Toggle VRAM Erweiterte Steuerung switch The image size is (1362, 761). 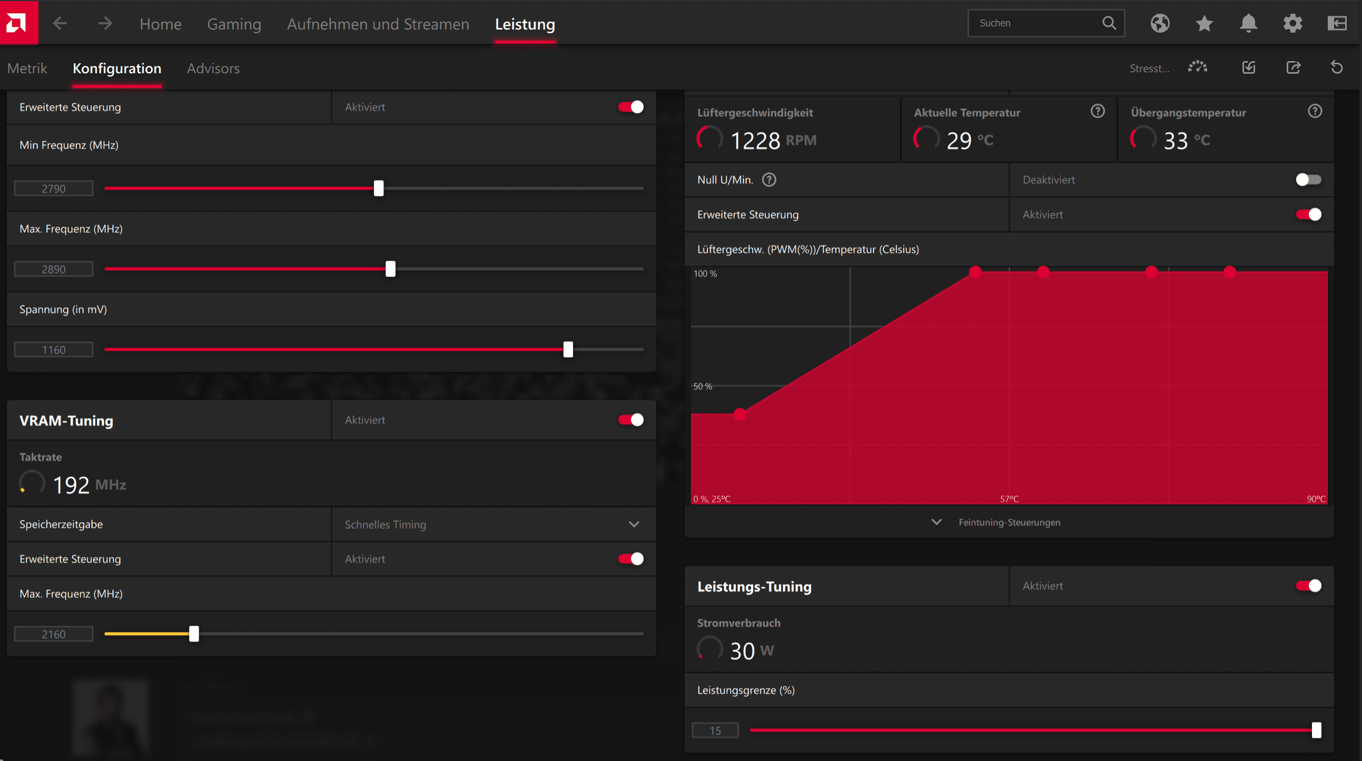(x=631, y=559)
